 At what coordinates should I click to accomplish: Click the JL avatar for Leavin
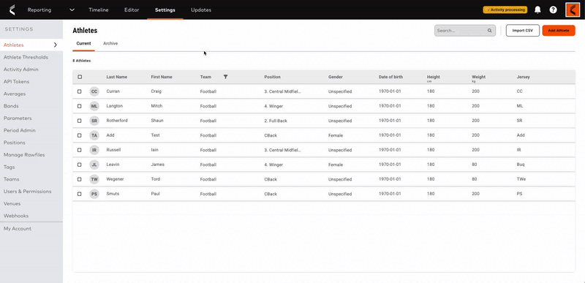(x=94, y=165)
